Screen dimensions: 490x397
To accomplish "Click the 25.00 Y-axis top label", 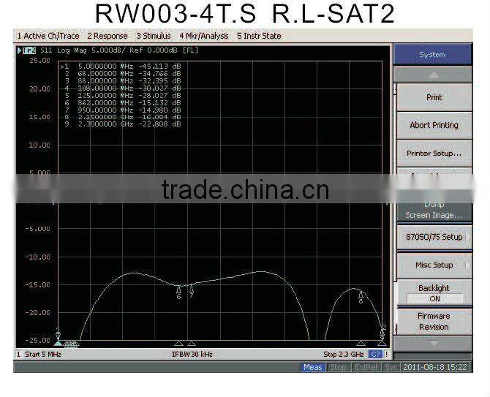I will 39,61.
